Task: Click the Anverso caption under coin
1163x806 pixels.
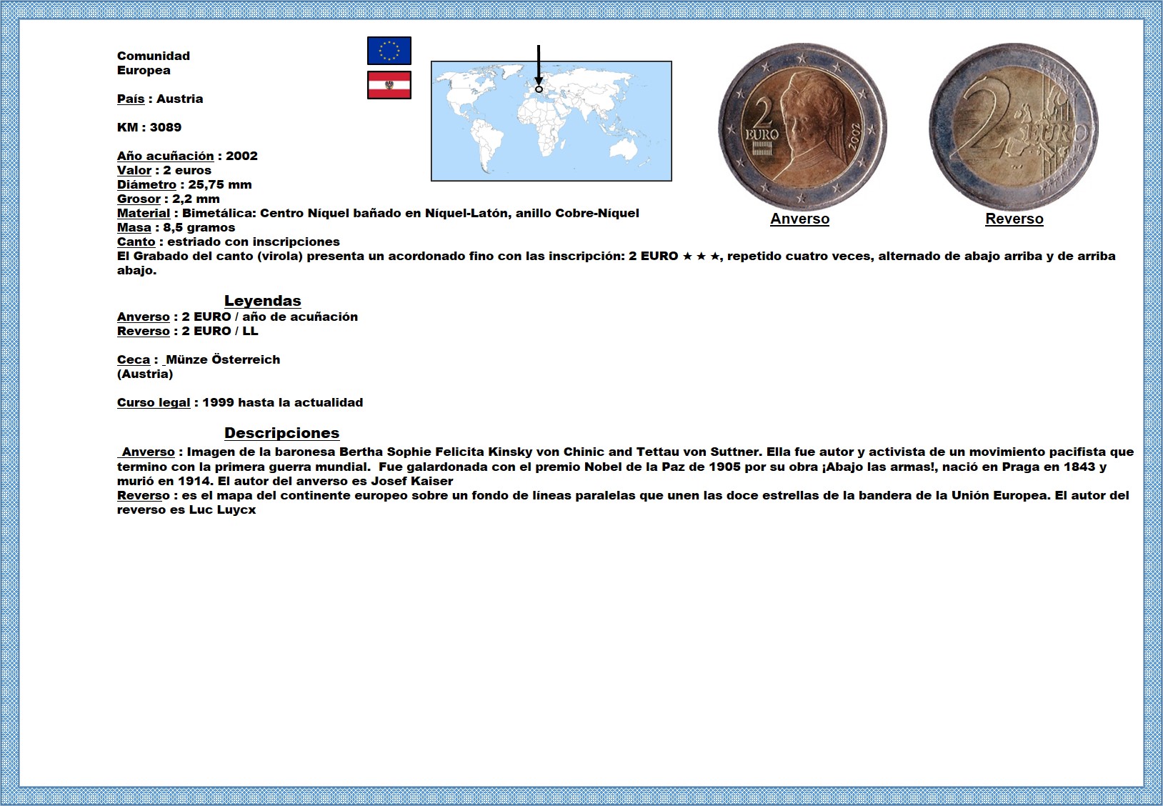Action: (800, 219)
